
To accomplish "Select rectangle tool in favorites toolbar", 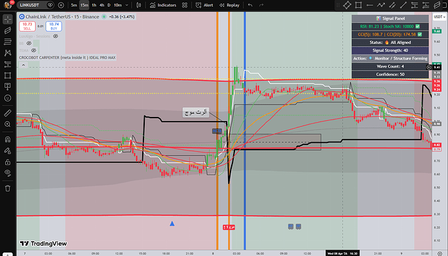I will click(358, 5).
